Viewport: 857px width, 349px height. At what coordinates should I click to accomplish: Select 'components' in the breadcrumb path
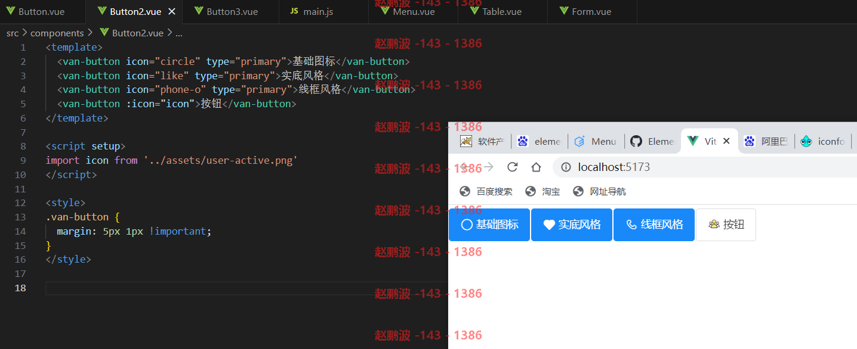coord(57,33)
